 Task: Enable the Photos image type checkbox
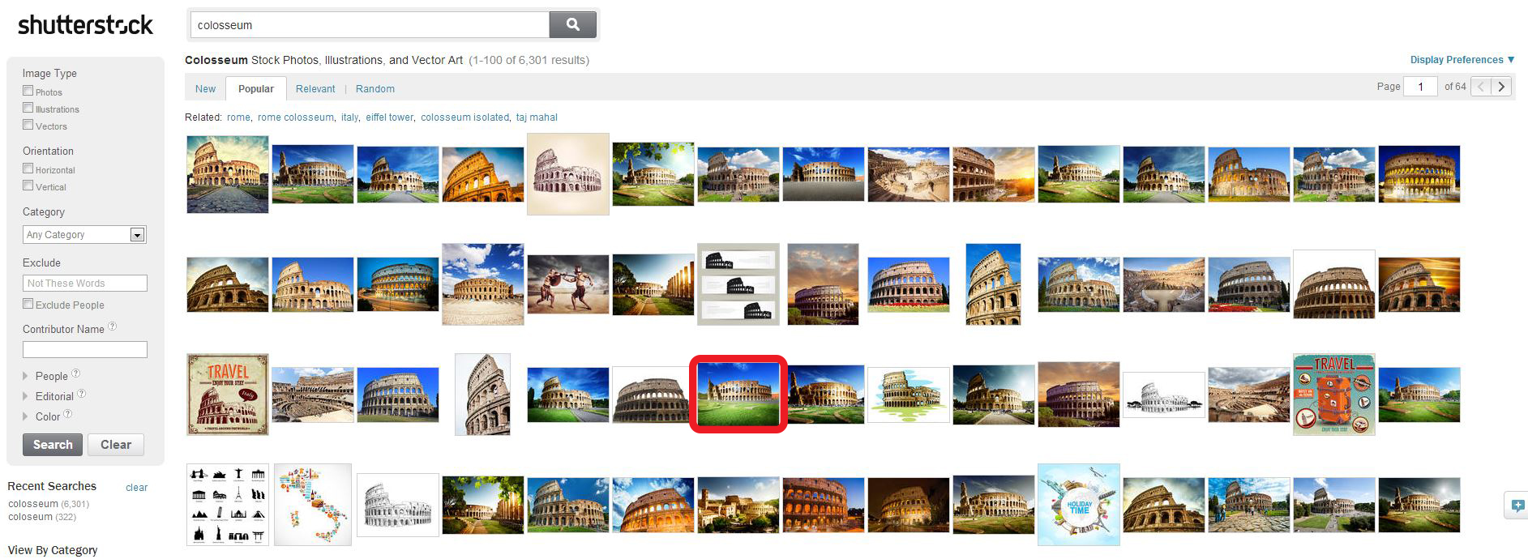[28, 91]
